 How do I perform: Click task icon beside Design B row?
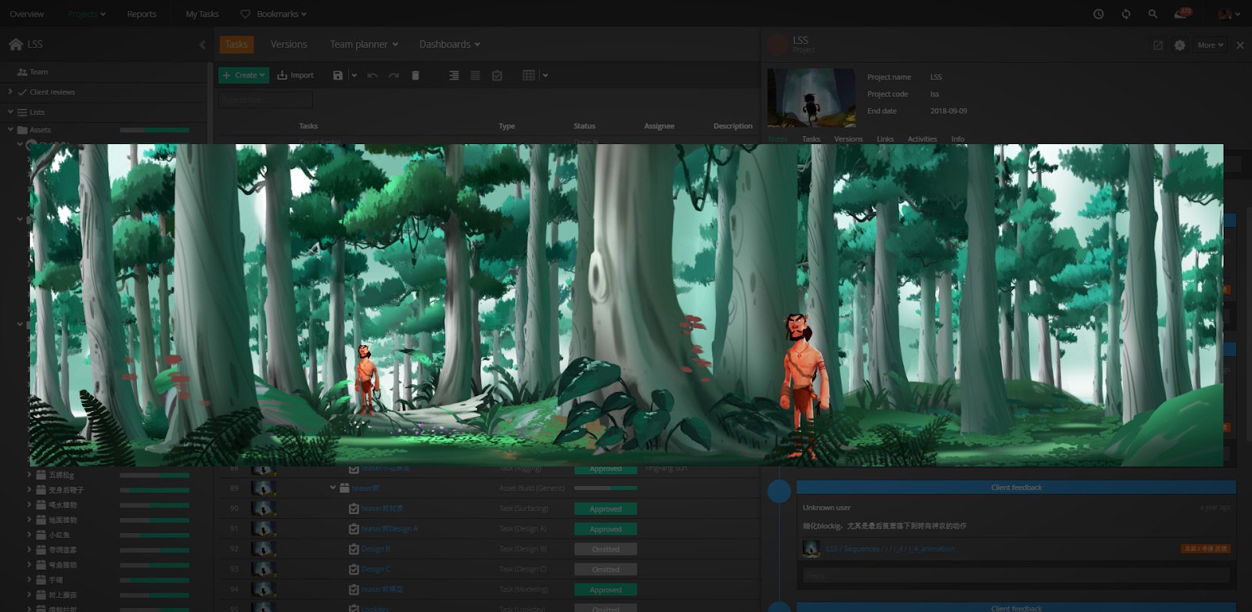pos(354,549)
